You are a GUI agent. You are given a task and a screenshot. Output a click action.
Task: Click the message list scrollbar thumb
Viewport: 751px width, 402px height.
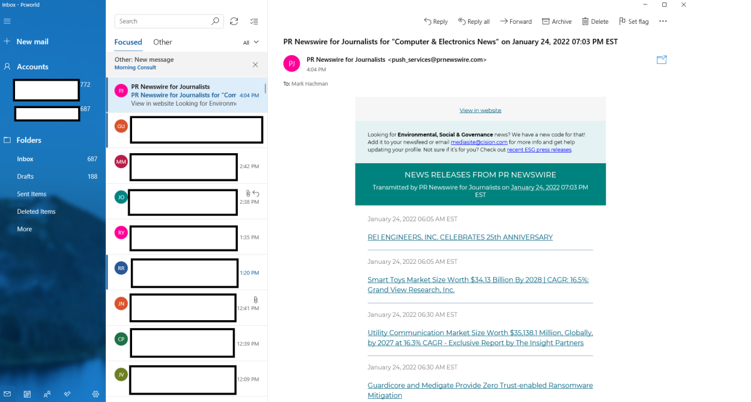[265, 89]
